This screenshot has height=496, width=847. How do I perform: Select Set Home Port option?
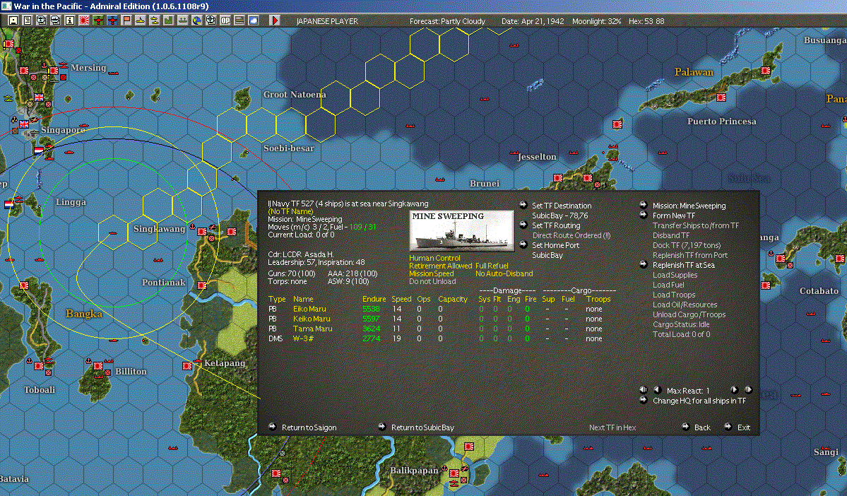click(x=555, y=244)
